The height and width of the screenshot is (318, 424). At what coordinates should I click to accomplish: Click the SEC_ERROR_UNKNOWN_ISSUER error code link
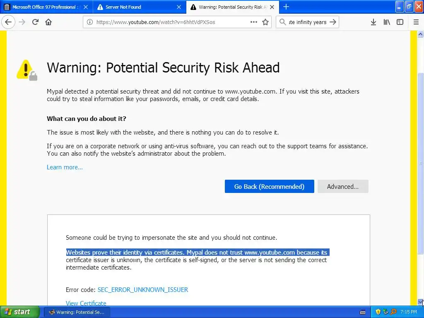143,290
